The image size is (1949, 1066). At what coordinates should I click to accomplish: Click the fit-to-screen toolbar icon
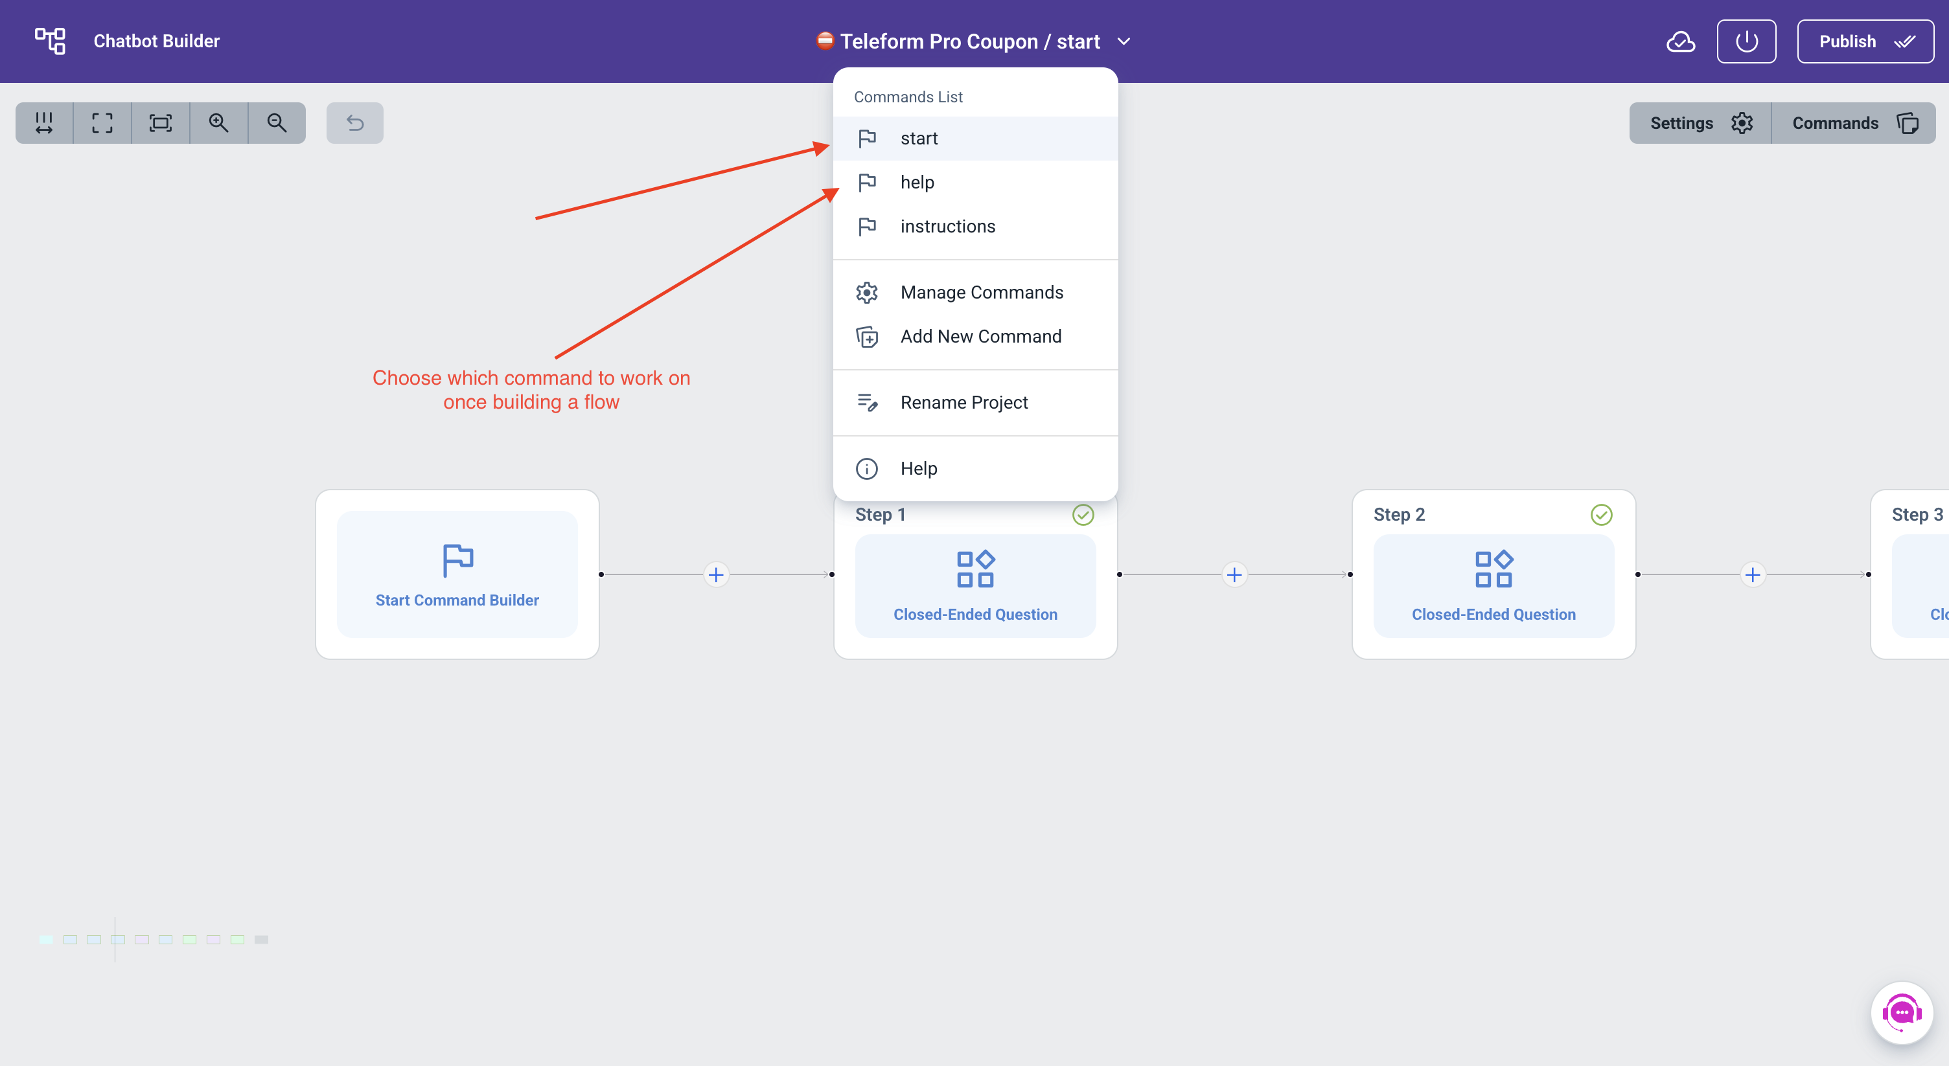161,122
